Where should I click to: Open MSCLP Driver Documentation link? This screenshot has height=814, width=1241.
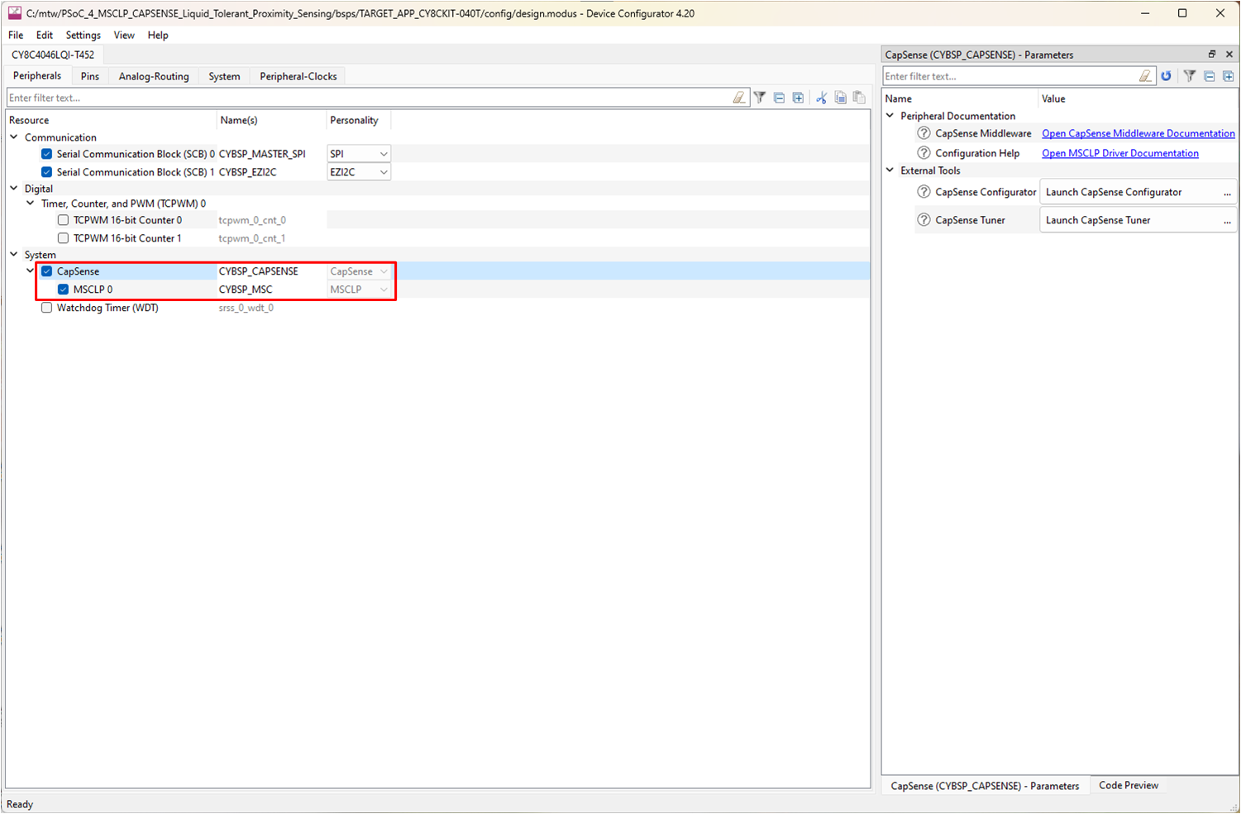(1120, 153)
